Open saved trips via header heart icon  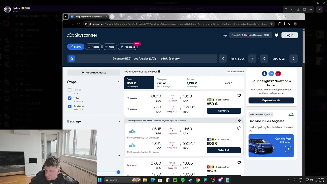tap(276, 35)
